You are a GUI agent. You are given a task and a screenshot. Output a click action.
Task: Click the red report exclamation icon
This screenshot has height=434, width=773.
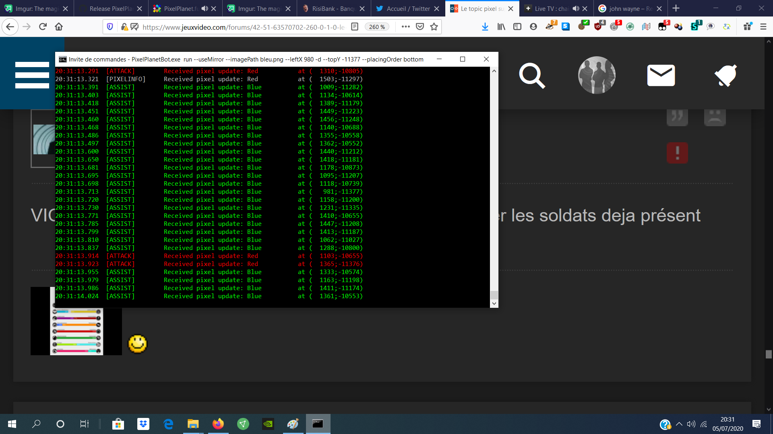pyautogui.click(x=677, y=153)
